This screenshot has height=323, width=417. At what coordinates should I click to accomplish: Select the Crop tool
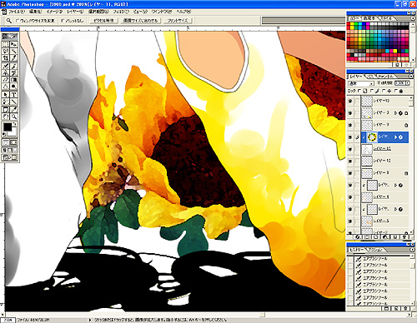point(6,58)
